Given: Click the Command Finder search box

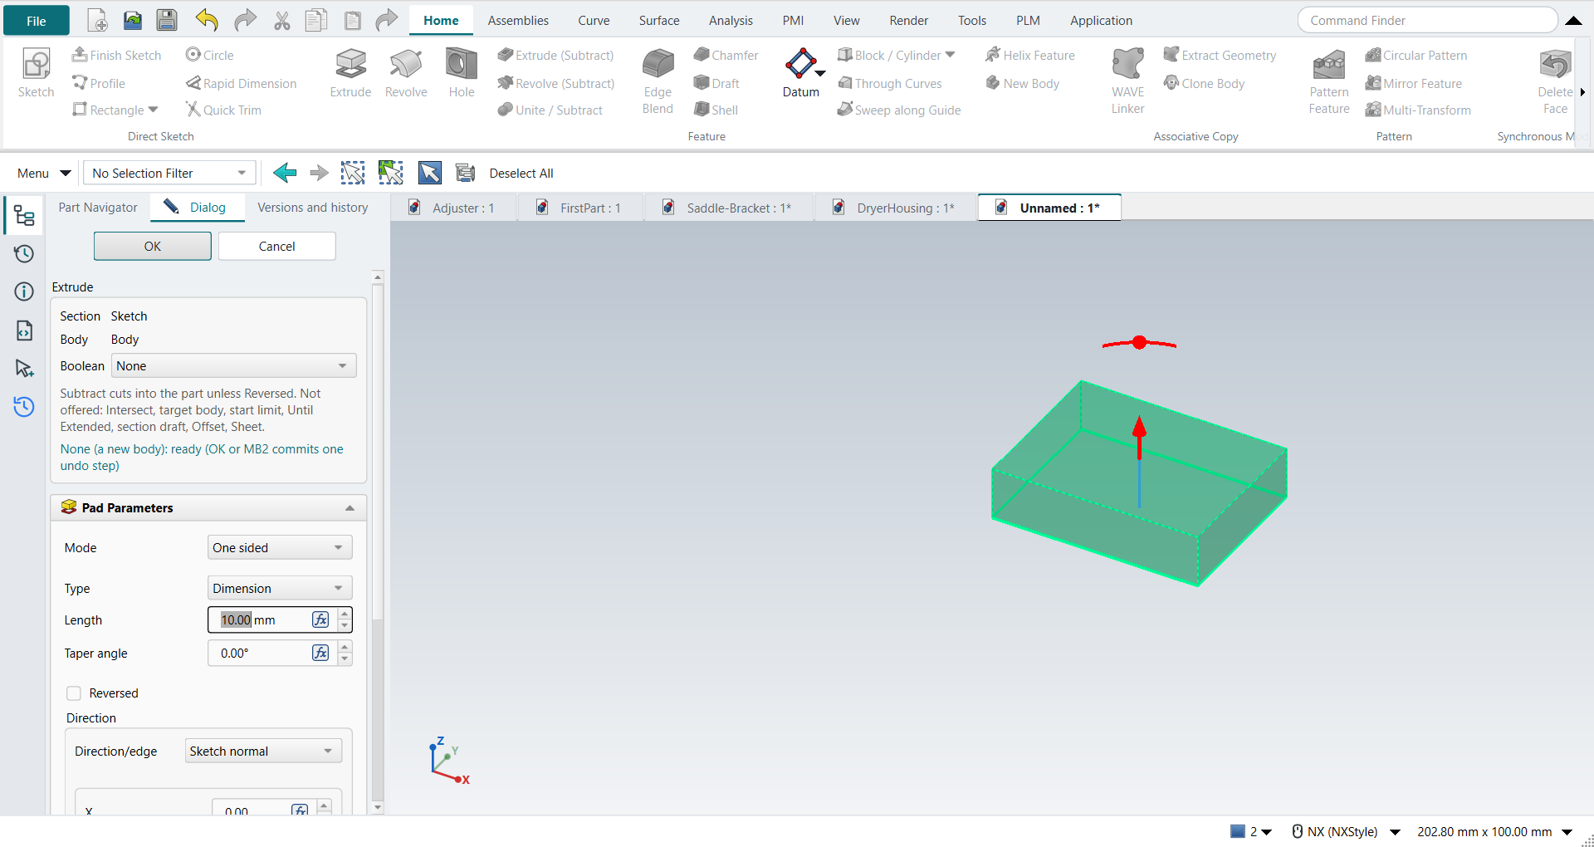Looking at the screenshot, I should tap(1427, 20).
